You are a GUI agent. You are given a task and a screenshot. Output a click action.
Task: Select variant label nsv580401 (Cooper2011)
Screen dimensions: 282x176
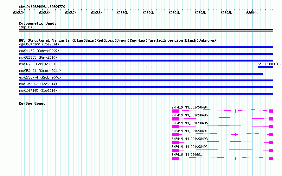click(x=40, y=71)
